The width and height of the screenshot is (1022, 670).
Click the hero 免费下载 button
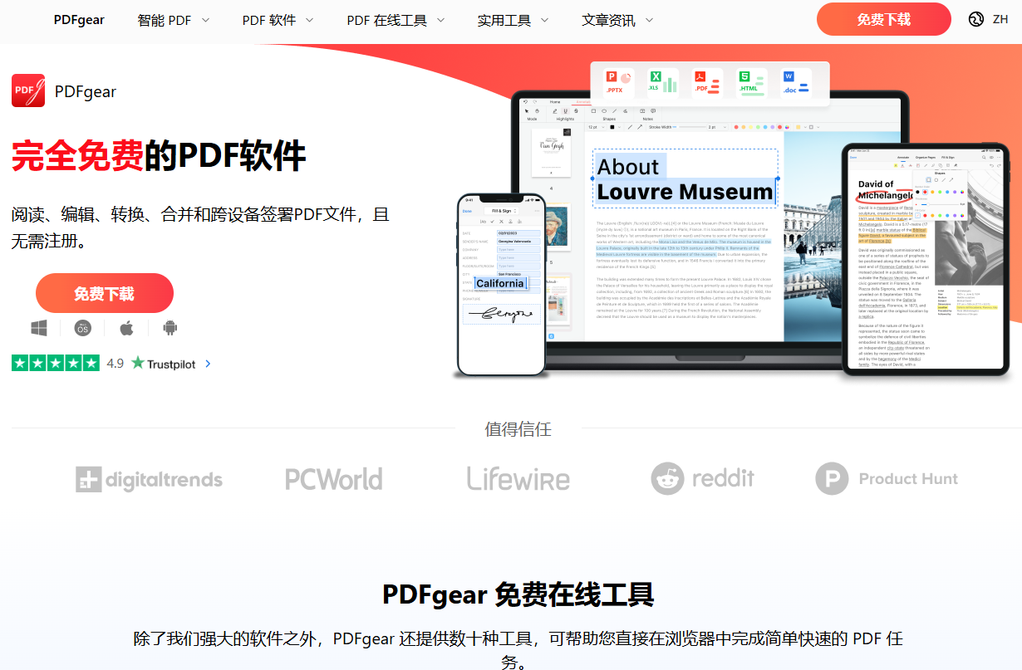click(105, 293)
